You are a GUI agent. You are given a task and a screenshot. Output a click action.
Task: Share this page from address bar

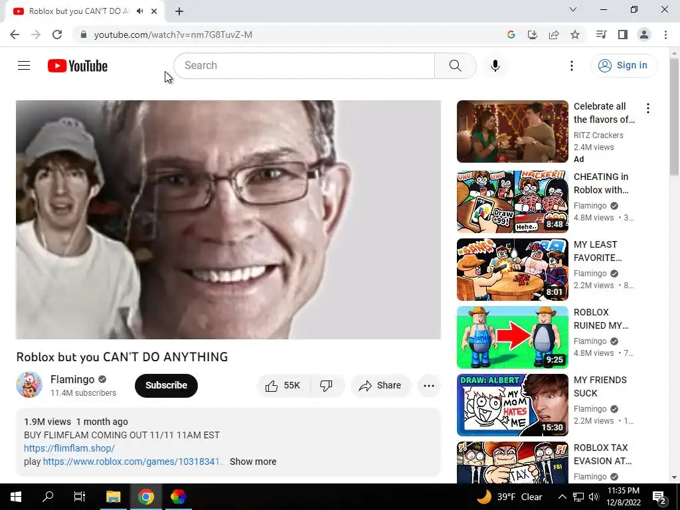pyautogui.click(x=553, y=35)
